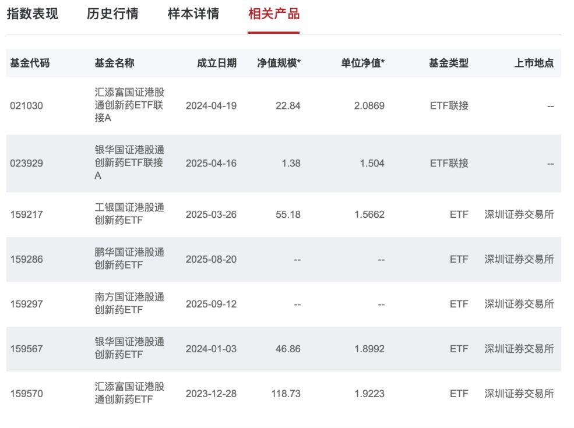Select the 样本详情 tab

tap(193, 14)
